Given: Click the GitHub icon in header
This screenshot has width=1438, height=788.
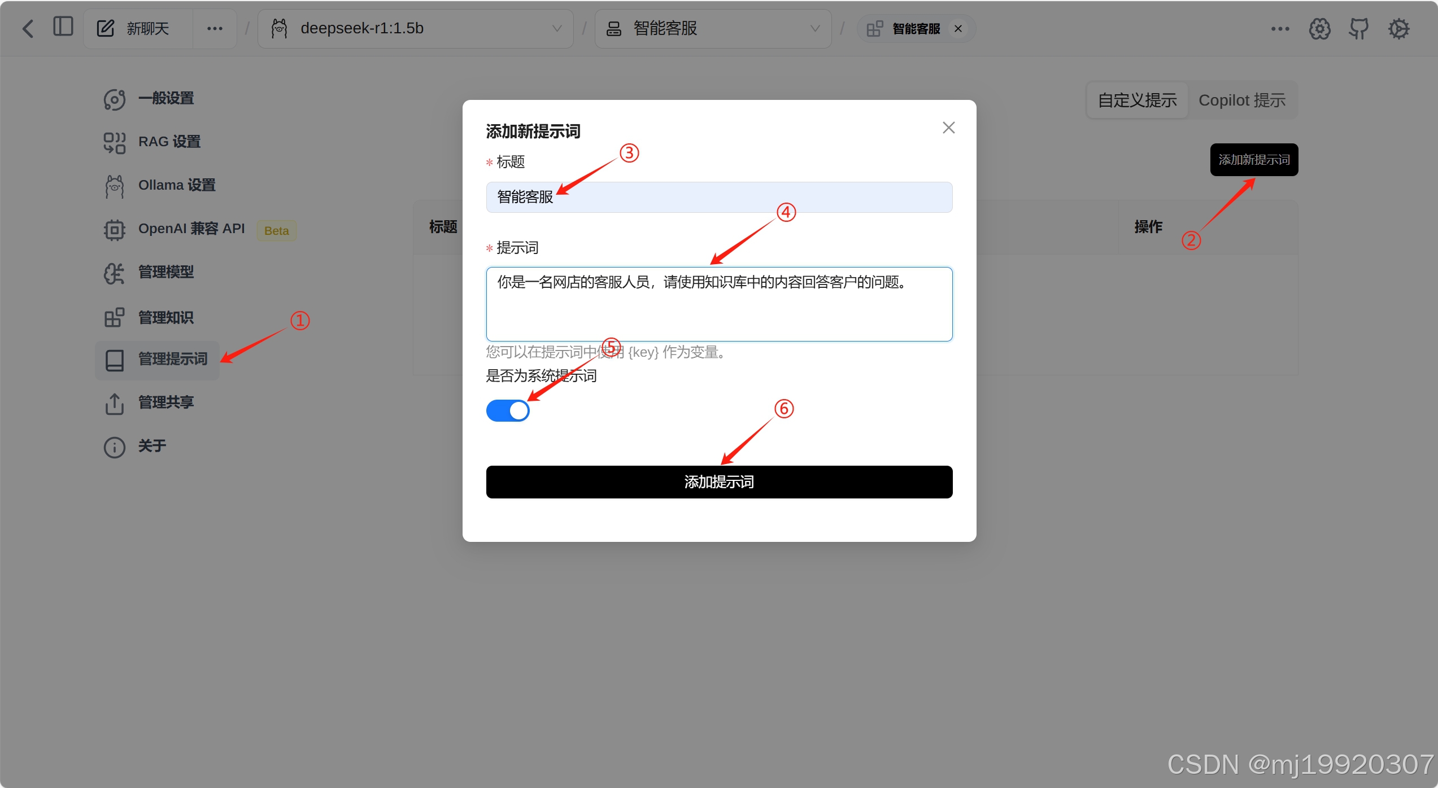Looking at the screenshot, I should 1358,28.
